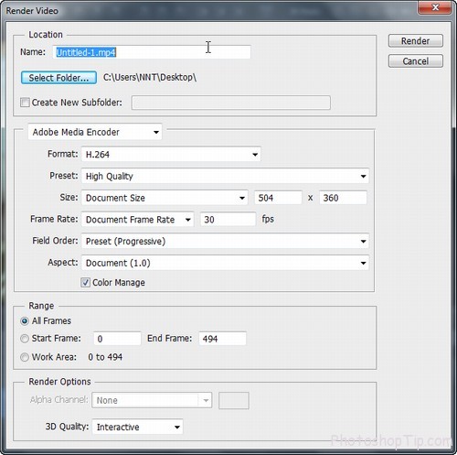Expand the Format H.264 dropdown
The image size is (457, 455).
[x=171, y=155]
